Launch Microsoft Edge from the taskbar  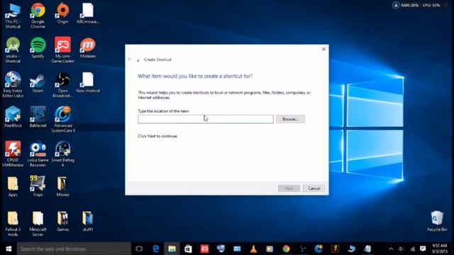156,249
